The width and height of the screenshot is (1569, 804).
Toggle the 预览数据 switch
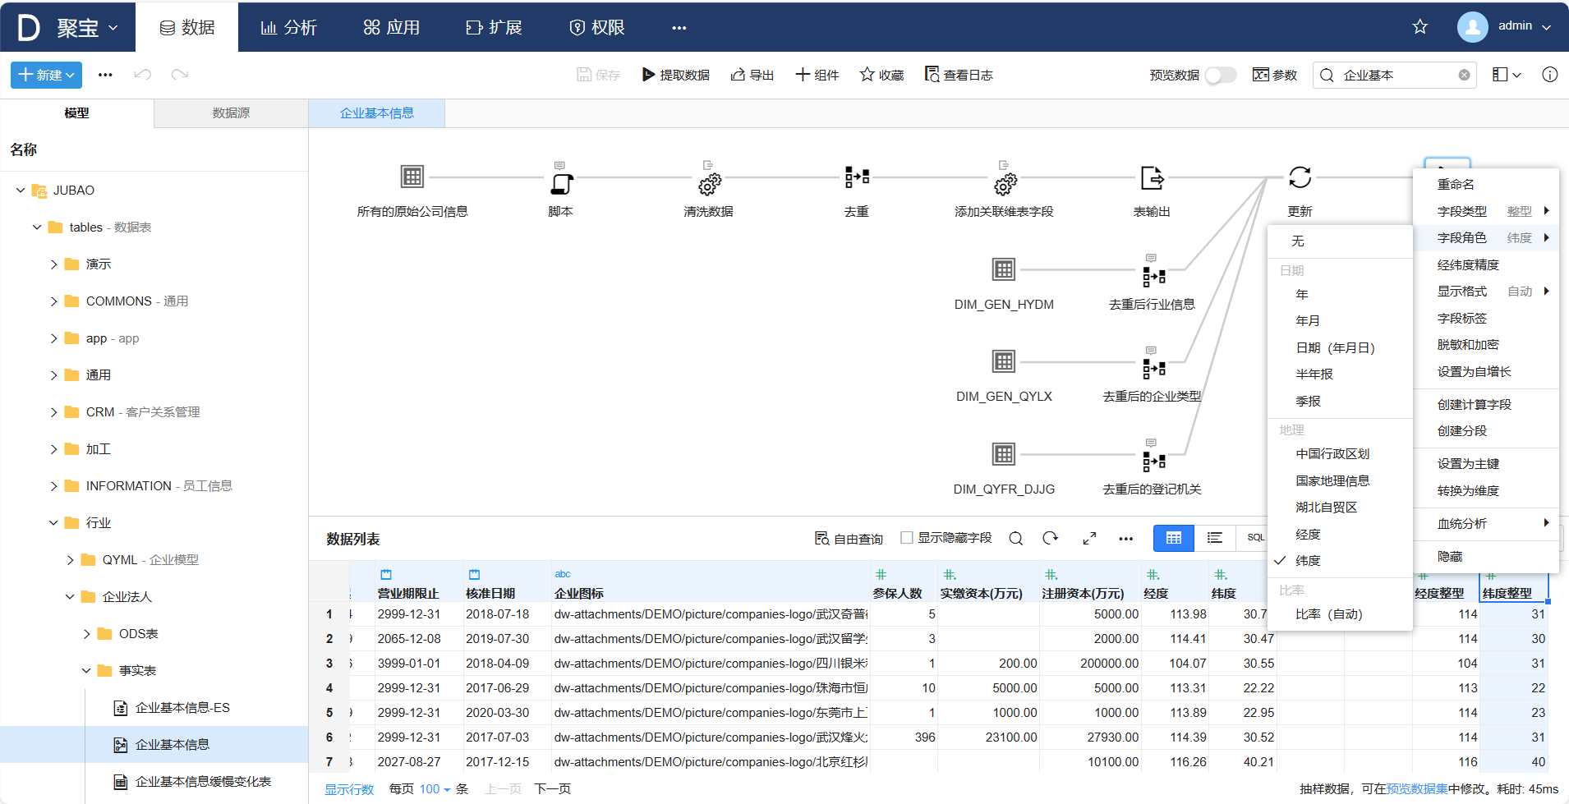click(1220, 75)
